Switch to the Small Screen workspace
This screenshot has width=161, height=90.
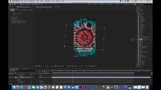click(x=110, y=4)
